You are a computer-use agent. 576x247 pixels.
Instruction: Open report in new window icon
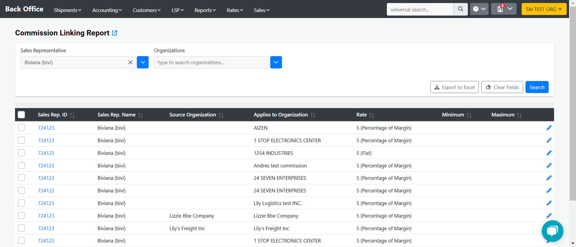click(x=115, y=33)
